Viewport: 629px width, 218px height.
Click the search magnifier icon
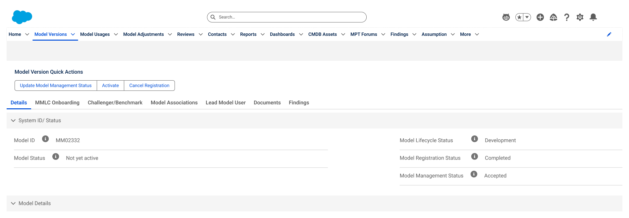(x=213, y=17)
